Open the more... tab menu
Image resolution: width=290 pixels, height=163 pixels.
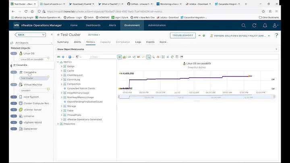coord(164,42)
